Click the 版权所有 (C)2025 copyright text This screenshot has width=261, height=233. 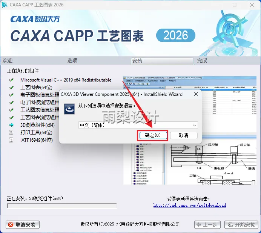click(x=130, y=224)
